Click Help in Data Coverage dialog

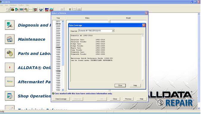135,85
